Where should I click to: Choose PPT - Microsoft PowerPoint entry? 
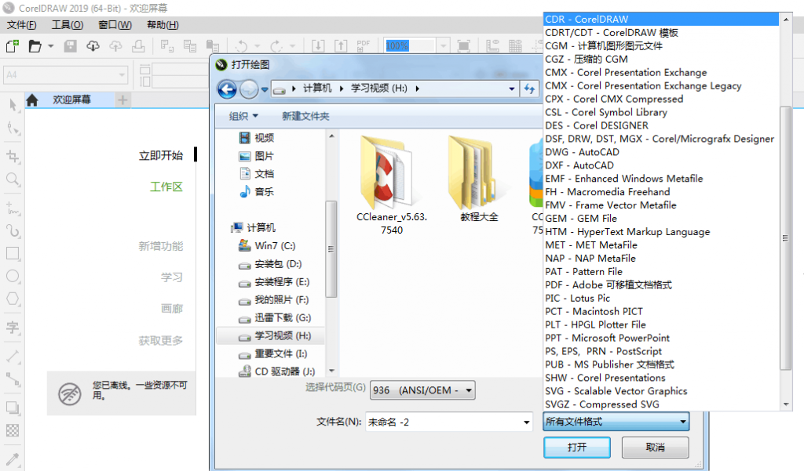coord(661,338)
